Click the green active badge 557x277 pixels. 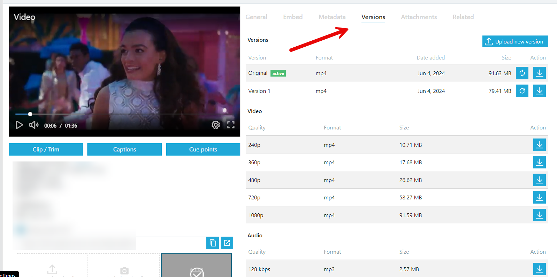point(278,73)
